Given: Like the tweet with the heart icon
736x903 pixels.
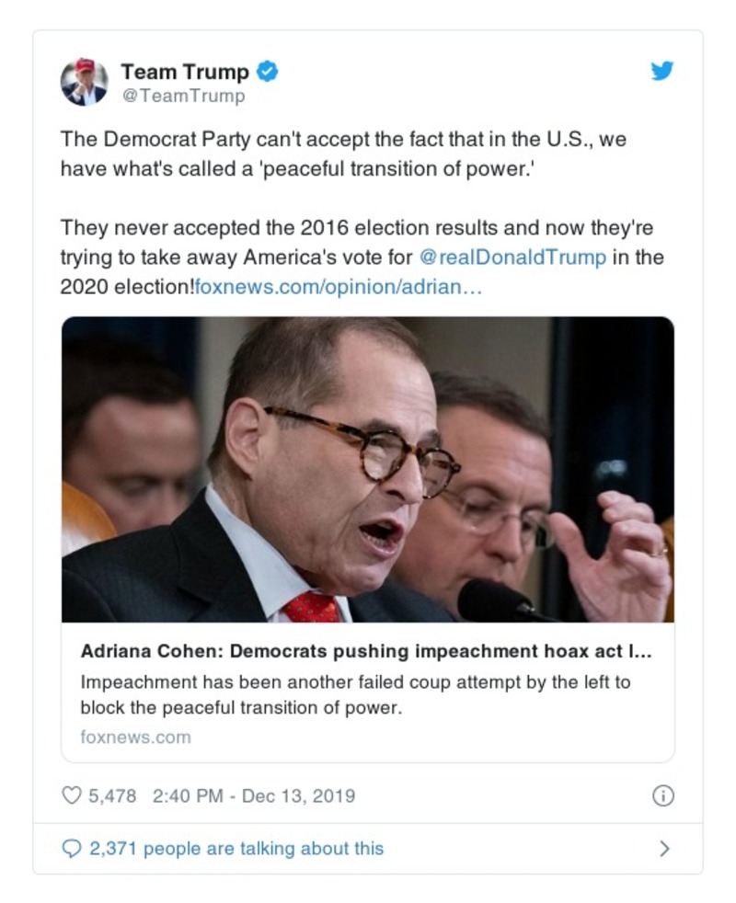Looking at the screenshot, I should coord(72,795).
